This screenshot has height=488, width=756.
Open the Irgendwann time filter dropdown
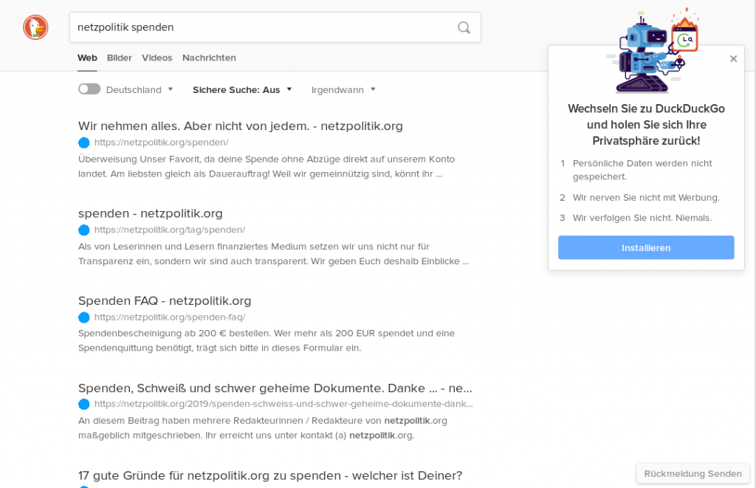[x=343, y=89]
